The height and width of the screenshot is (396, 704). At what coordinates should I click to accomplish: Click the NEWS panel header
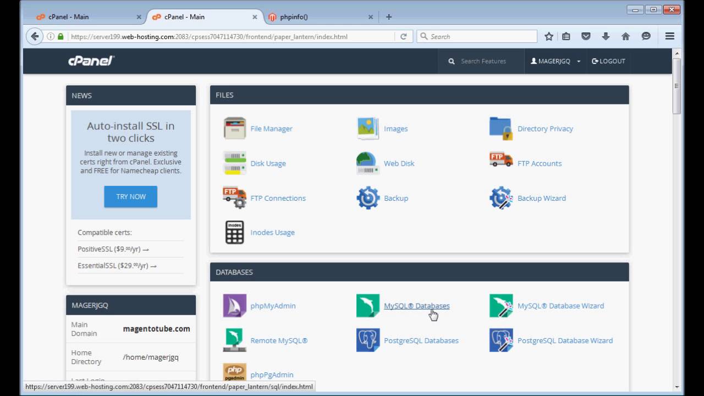(x=131, y=95)
